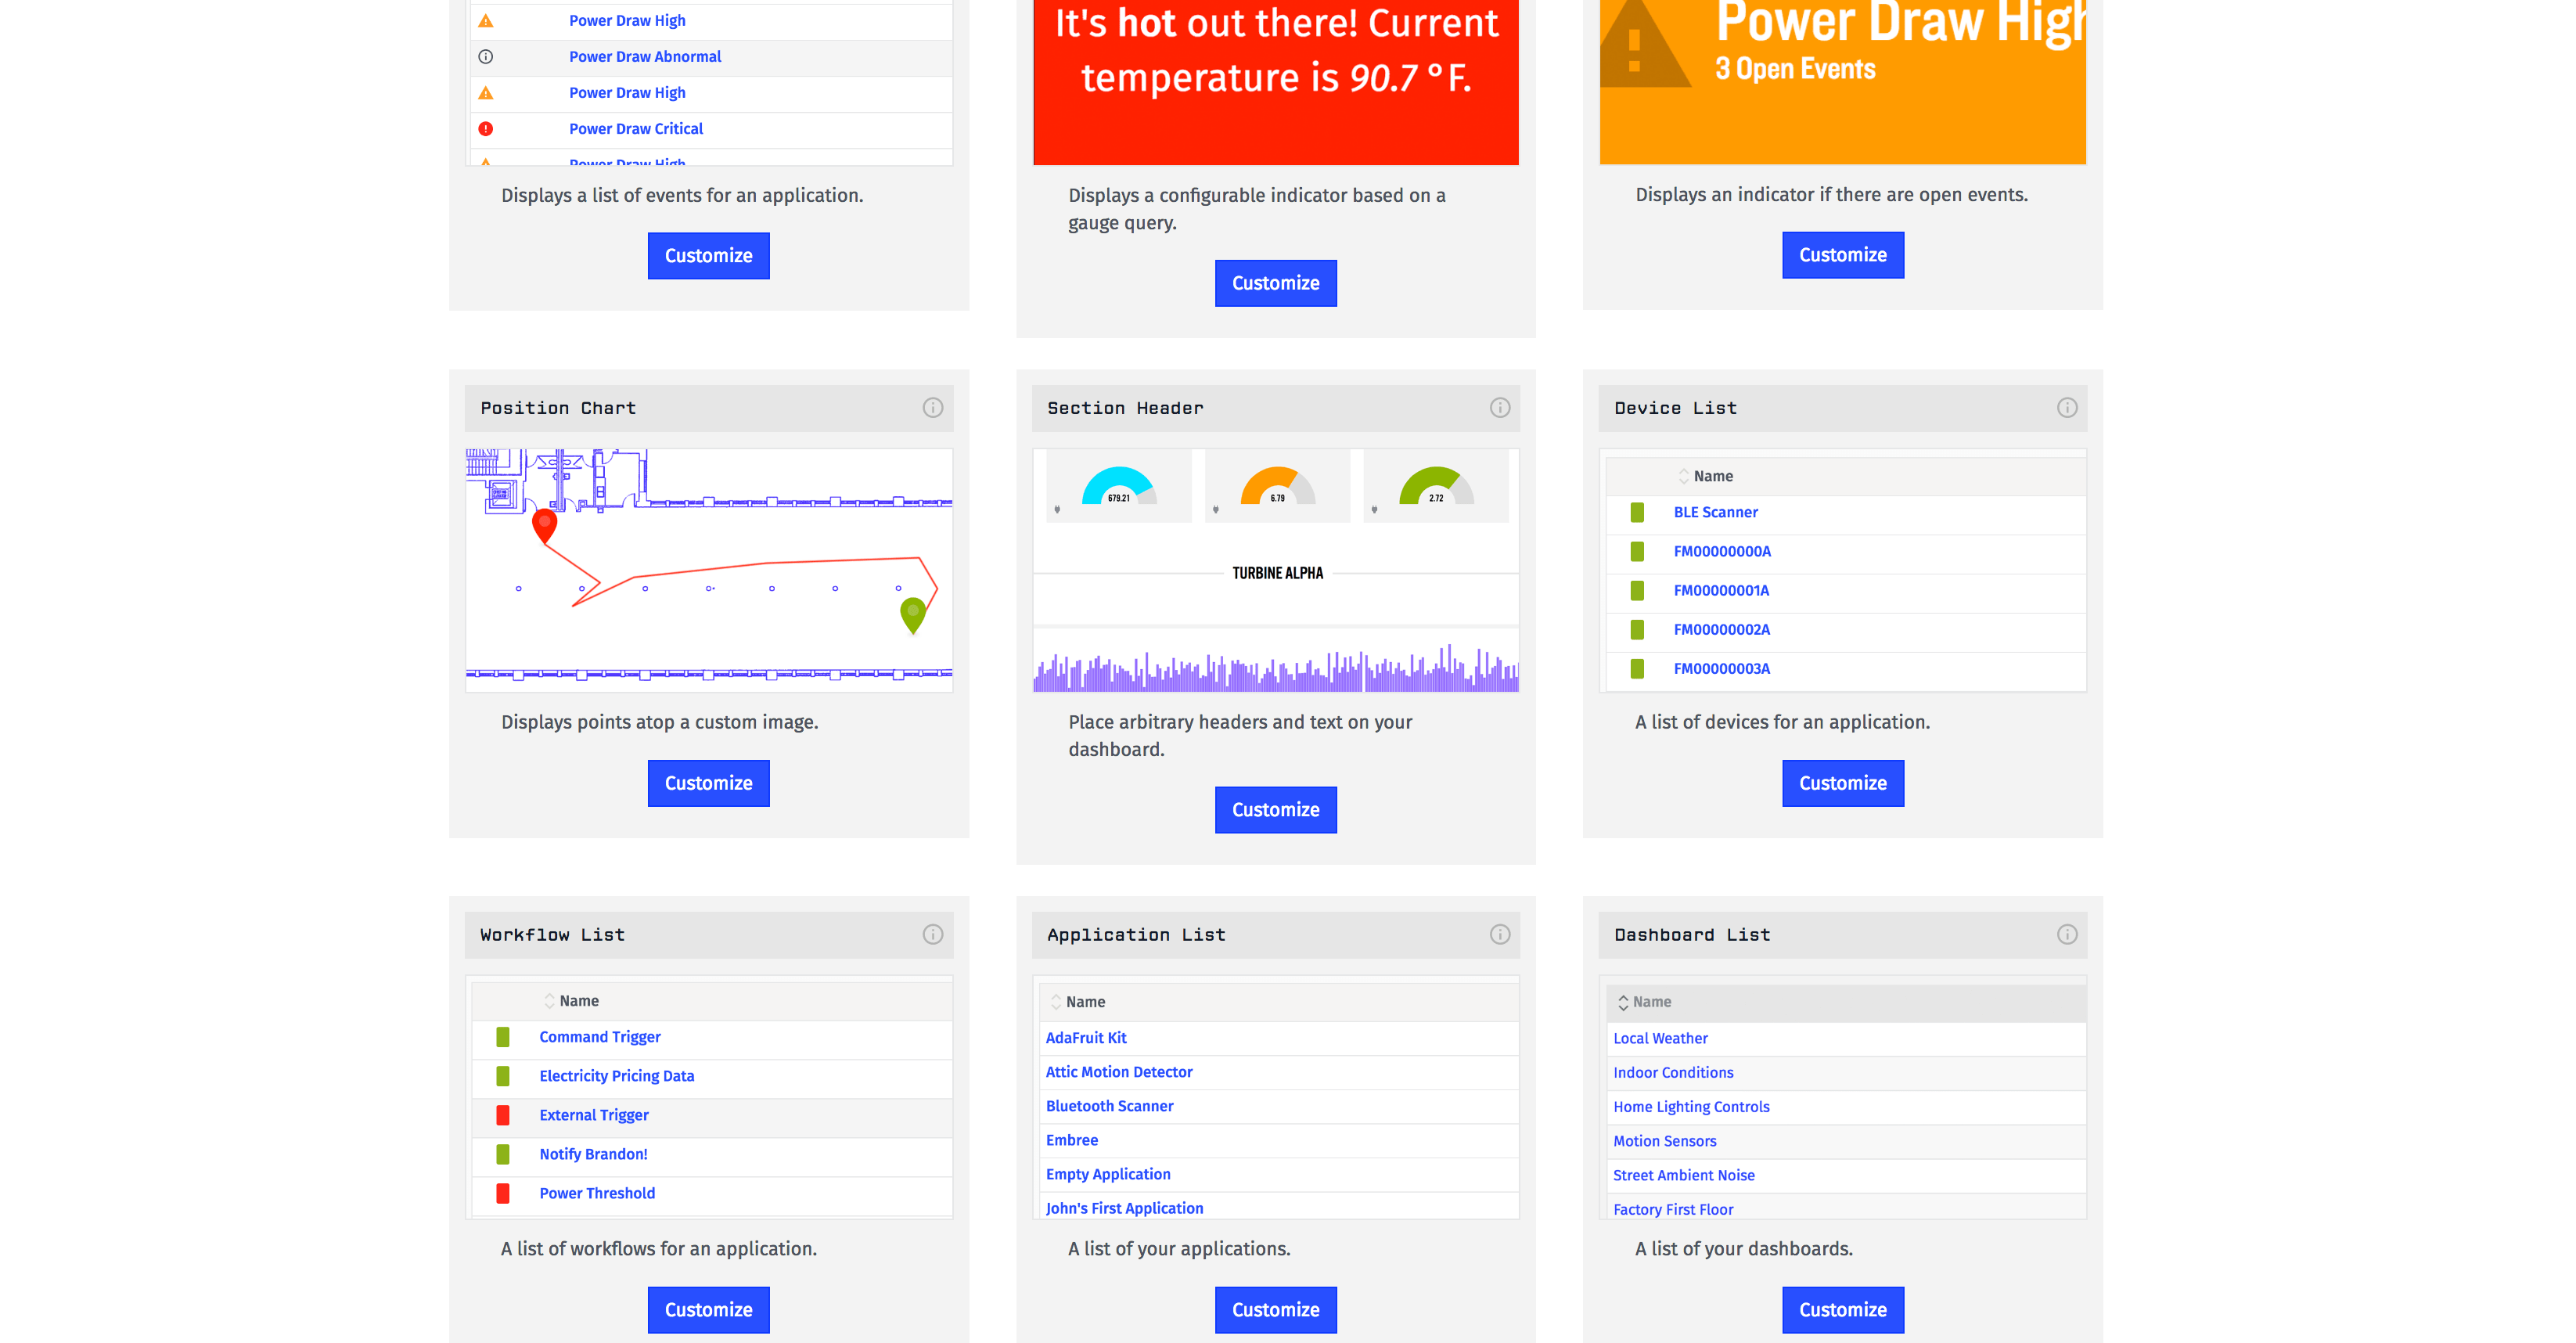The height and width of the screenshot is (1343, 2576).
Task: Open Electricity Pricing Data workflow
Action: click(x=616, y=1076)
